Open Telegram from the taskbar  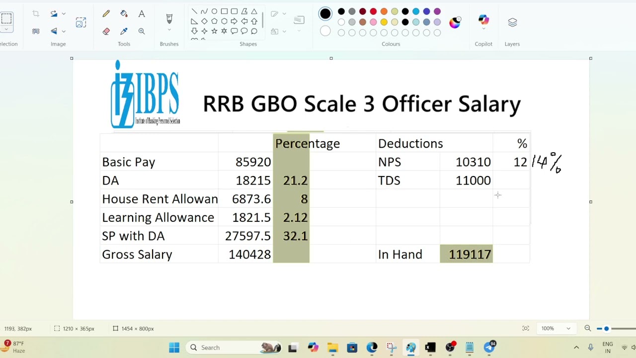click(489, 348)
